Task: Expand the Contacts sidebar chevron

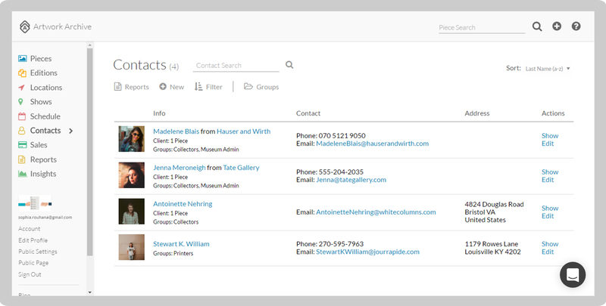Action: 71,131
